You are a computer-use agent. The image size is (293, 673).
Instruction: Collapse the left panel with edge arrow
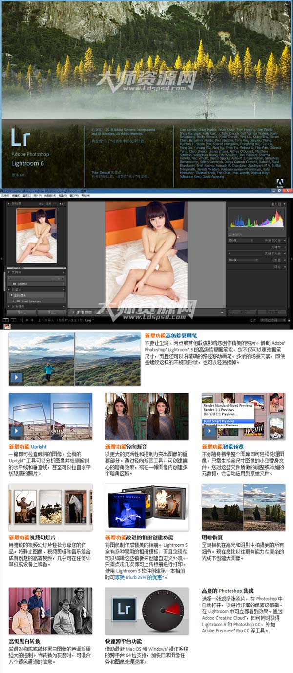tap(1, 258)
